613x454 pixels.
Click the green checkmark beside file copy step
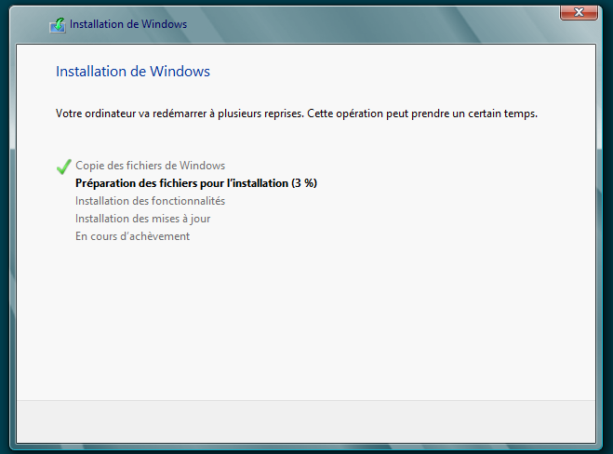pyautogui.click(x=64, y=167)
